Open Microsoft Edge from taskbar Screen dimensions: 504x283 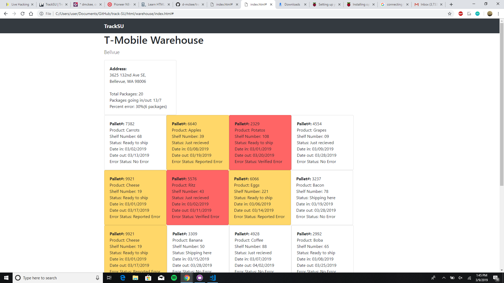coord(123,278)
